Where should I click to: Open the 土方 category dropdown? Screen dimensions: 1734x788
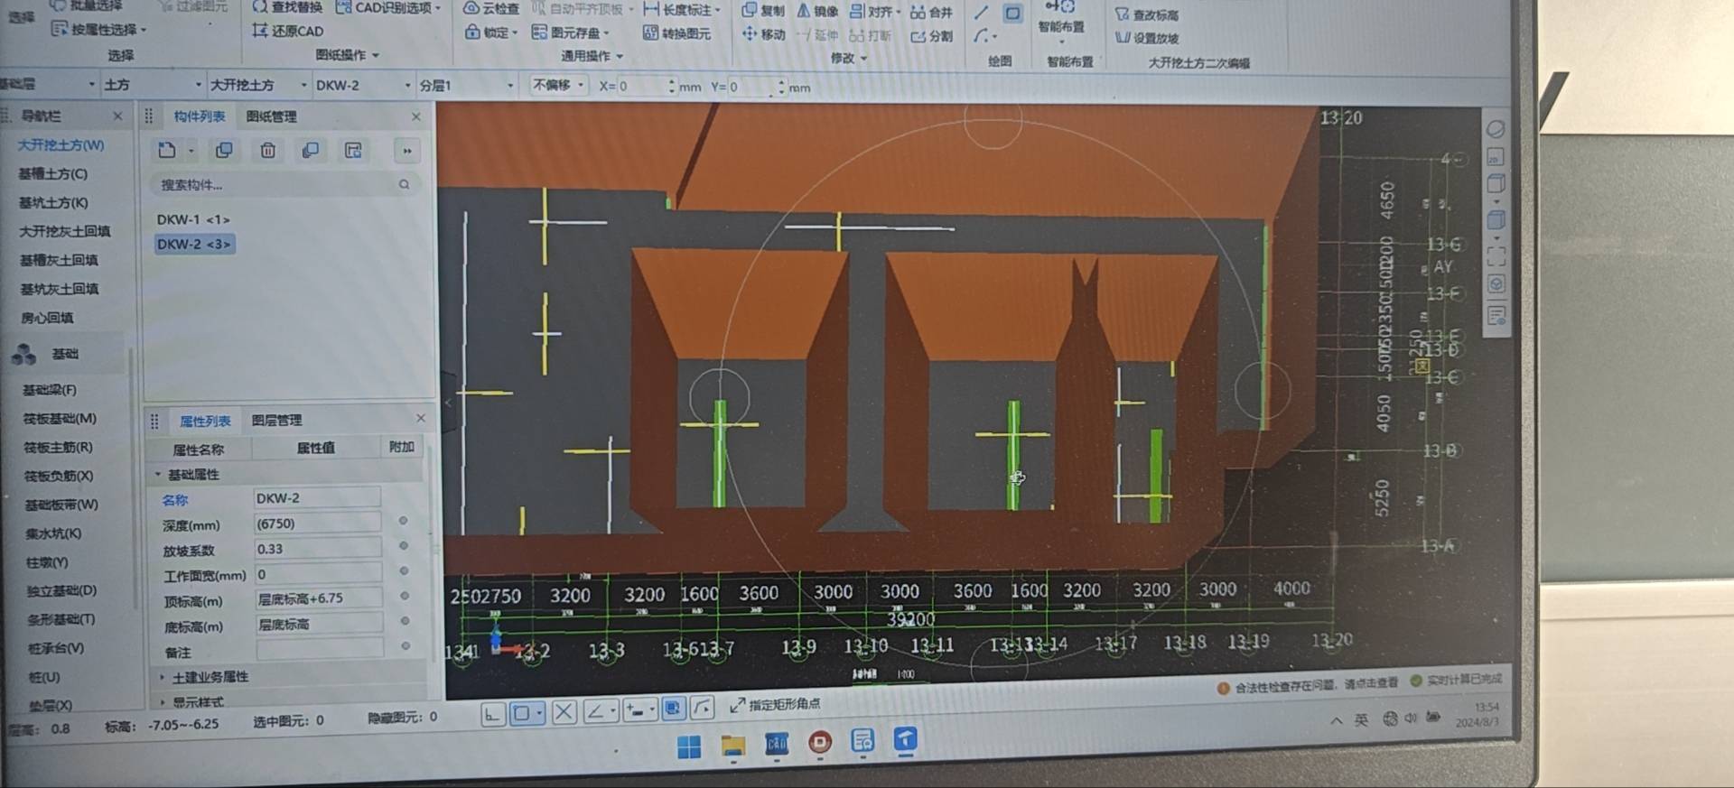[x=153, y=85]
